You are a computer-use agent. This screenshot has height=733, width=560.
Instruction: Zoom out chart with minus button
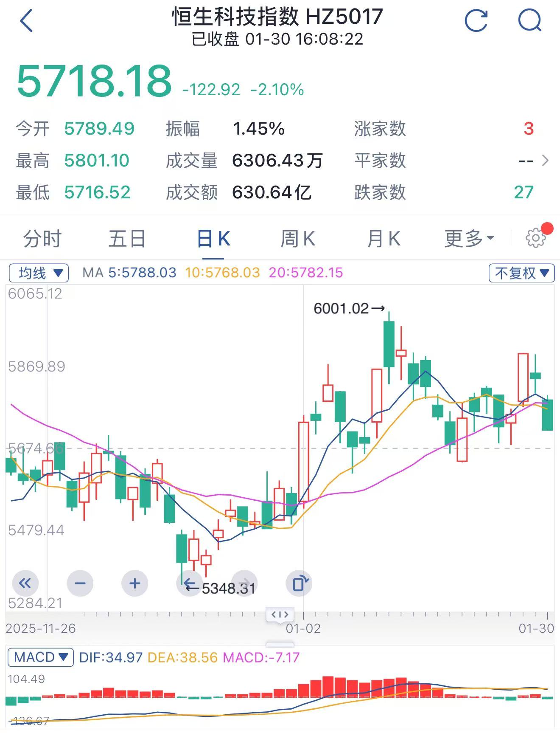coord(80,583)
